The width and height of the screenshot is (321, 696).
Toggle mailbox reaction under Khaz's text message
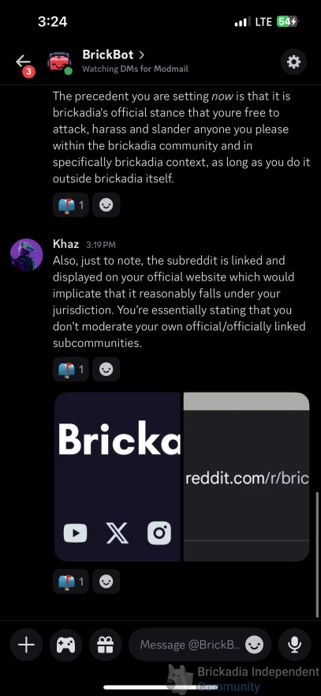(71, 369)
